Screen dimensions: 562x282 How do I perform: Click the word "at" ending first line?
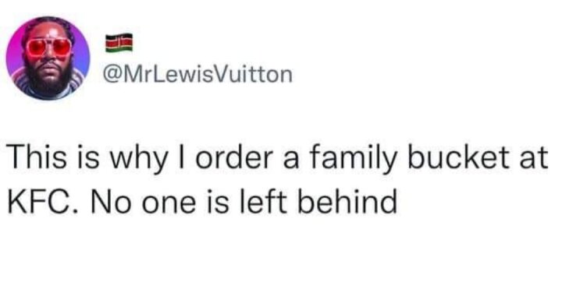click(x=535, y=160)
